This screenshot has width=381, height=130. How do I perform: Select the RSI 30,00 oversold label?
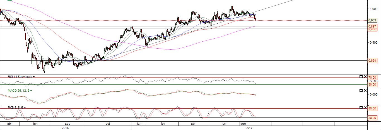coord(372,85)
